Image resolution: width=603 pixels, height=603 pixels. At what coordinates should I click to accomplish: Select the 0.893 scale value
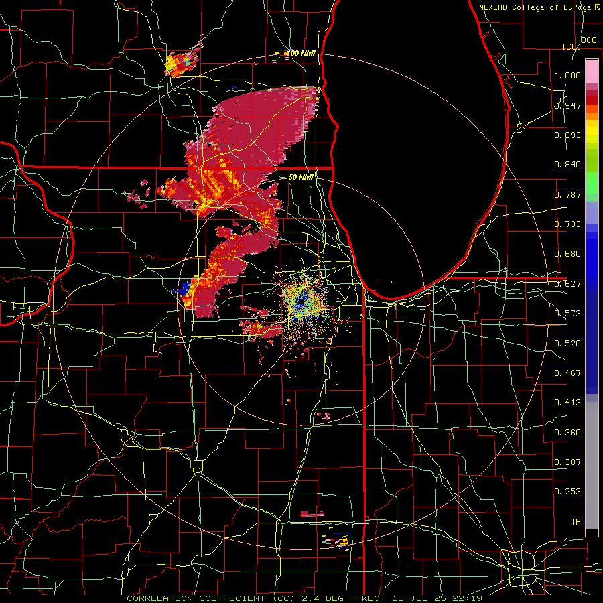tap(567, 135)
